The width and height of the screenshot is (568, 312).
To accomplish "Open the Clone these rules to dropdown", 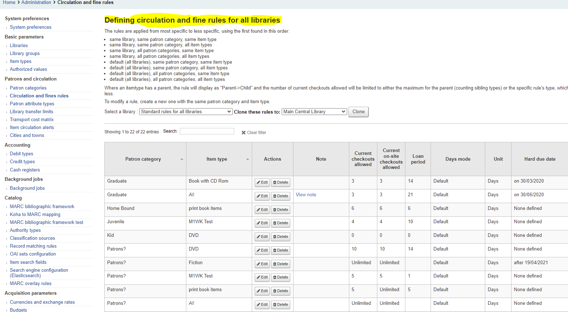I will (x=314, y=112).
